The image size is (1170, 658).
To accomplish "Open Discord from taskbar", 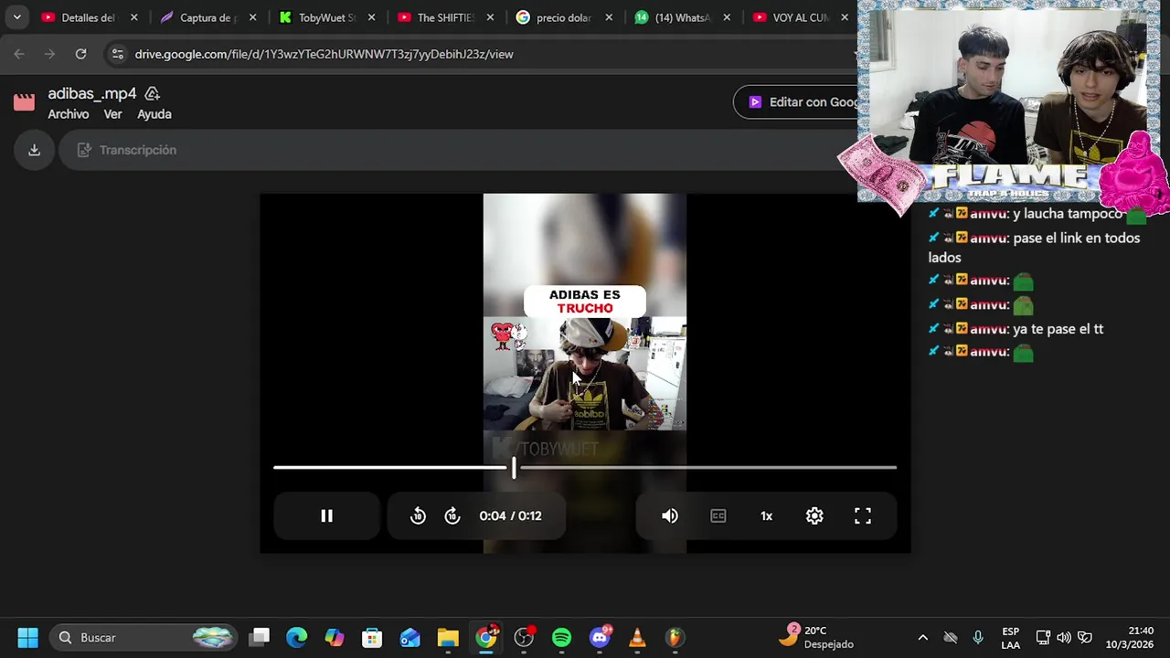I will (600, 637).
